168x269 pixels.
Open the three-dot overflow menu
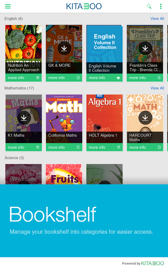[161, 6]
